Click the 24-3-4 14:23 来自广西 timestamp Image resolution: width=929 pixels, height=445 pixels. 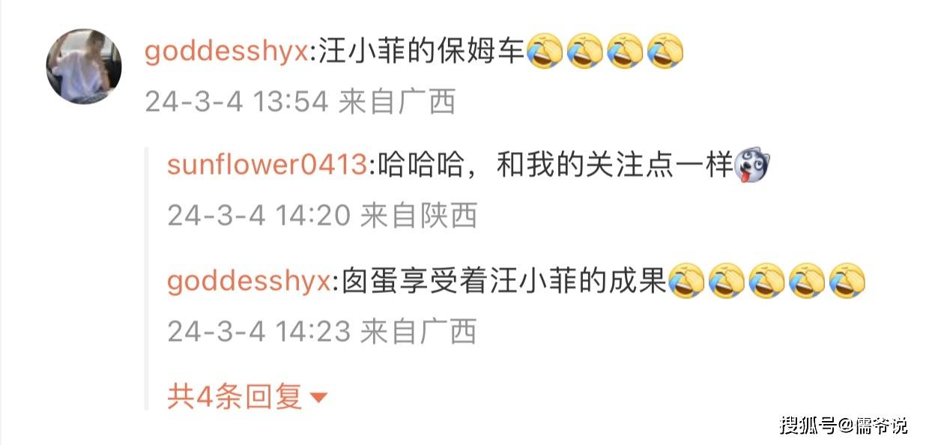coord(322,330)
